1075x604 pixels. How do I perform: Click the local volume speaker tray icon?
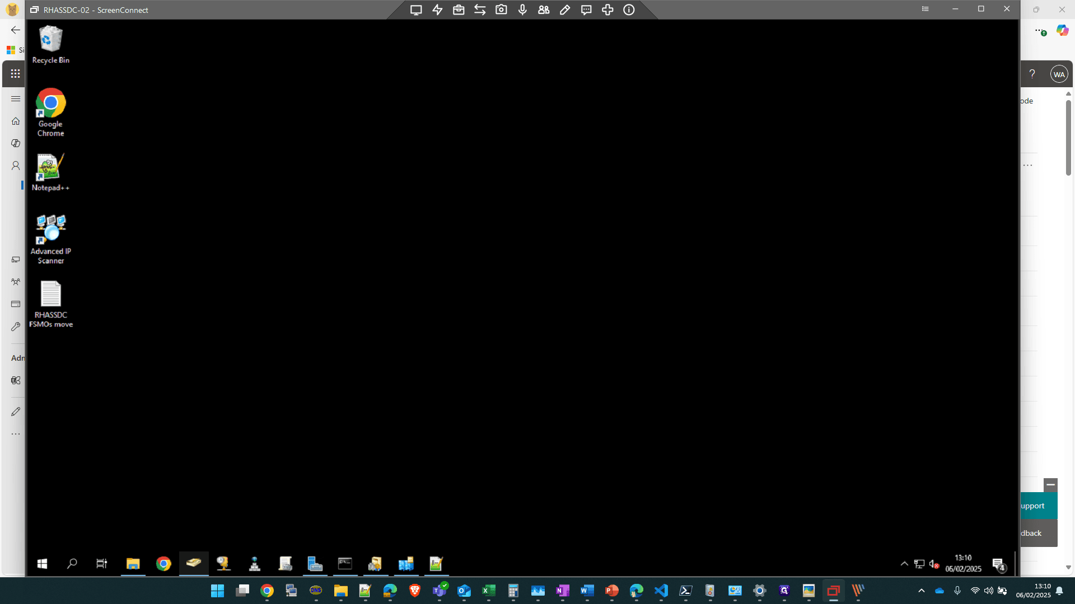[x=989, y=591]
